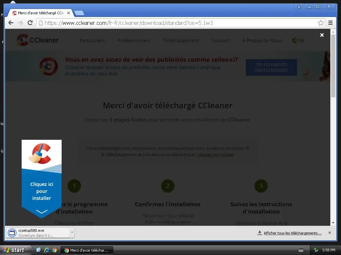This screenshot has height=255, width=341.
Task: Go back using the browser back arrow
Action: pos(11,23)
